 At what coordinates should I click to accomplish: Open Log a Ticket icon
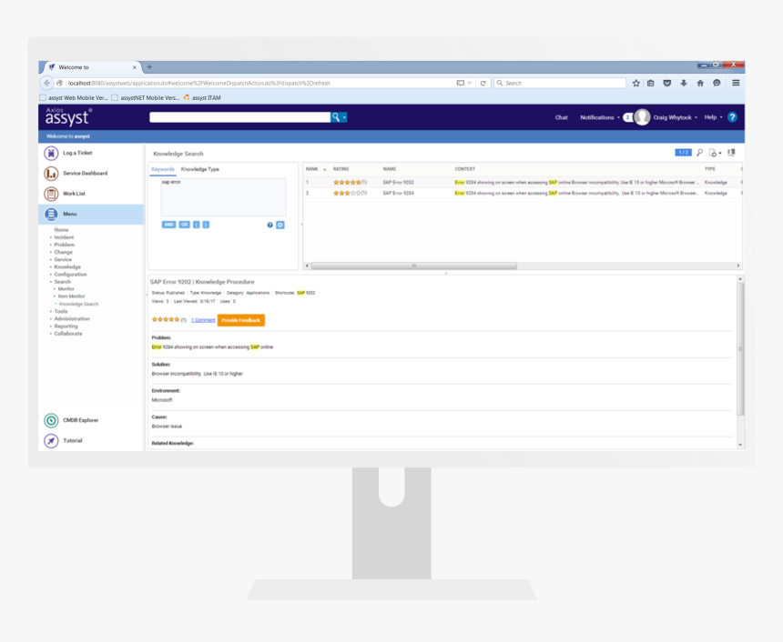(x=51, y=153)
